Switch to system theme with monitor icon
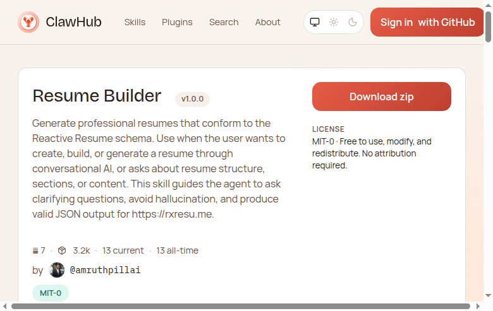The width and height of the screenshot is (493, 311). coord(315,22)
